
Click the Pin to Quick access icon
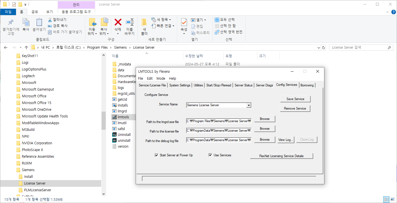[x=11, y=22]
